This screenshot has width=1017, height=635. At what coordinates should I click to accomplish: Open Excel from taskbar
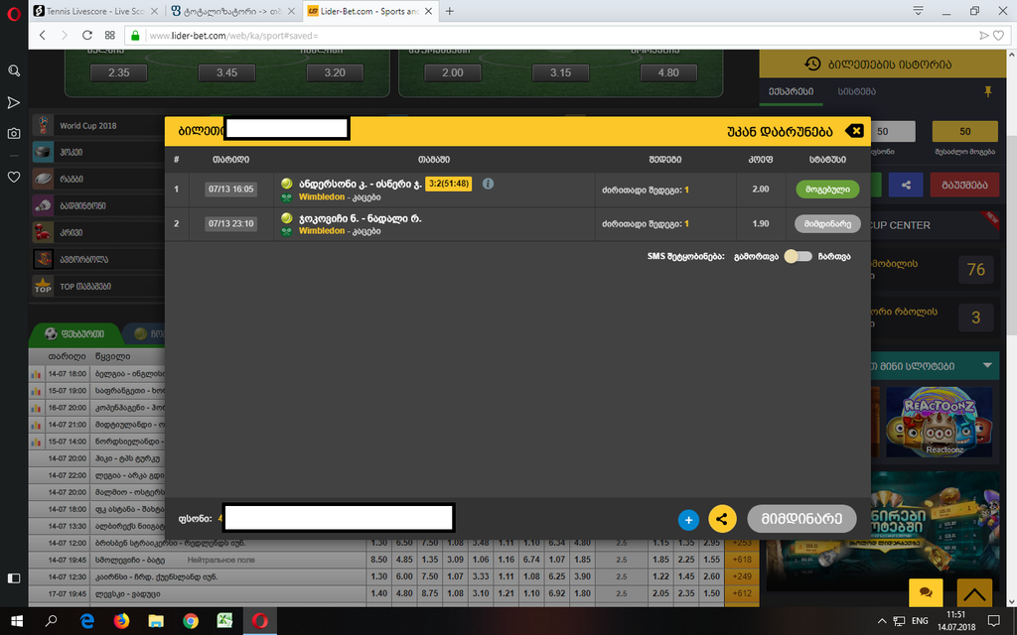click(224, 621)
